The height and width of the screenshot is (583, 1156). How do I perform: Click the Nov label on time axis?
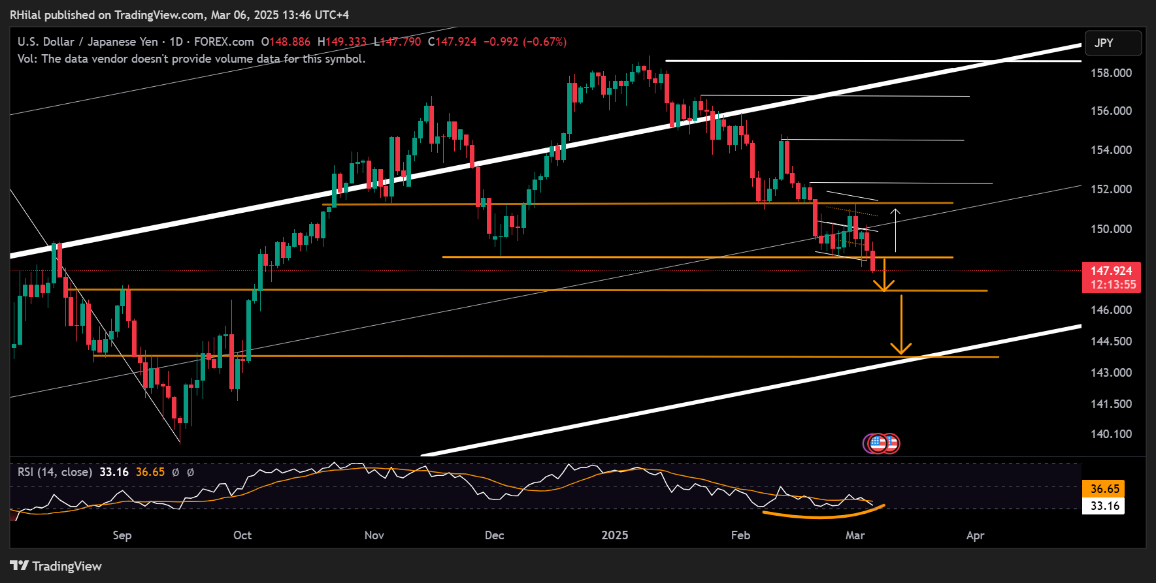point(374,535)
